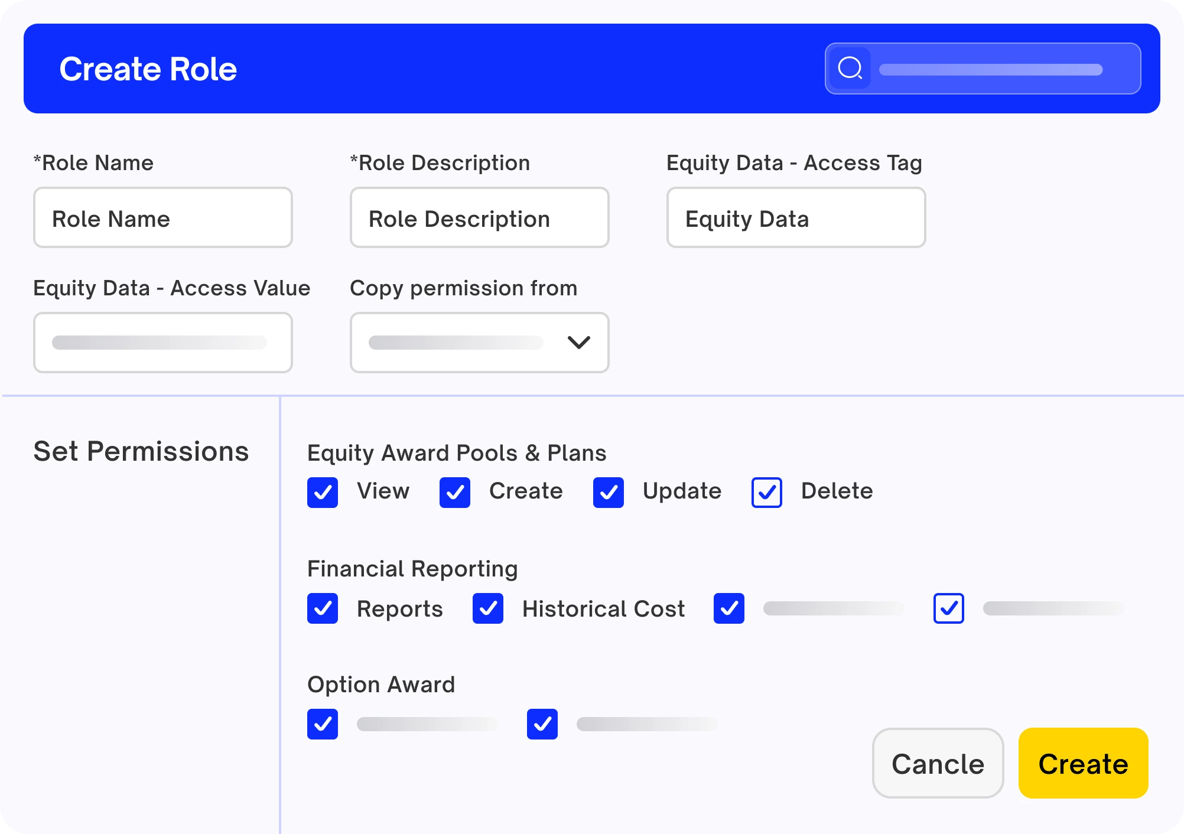Select the Equity Data Access Value field
Image resolution: width=1184 pixels, height=834 pixels.
(x=162, y=343)
